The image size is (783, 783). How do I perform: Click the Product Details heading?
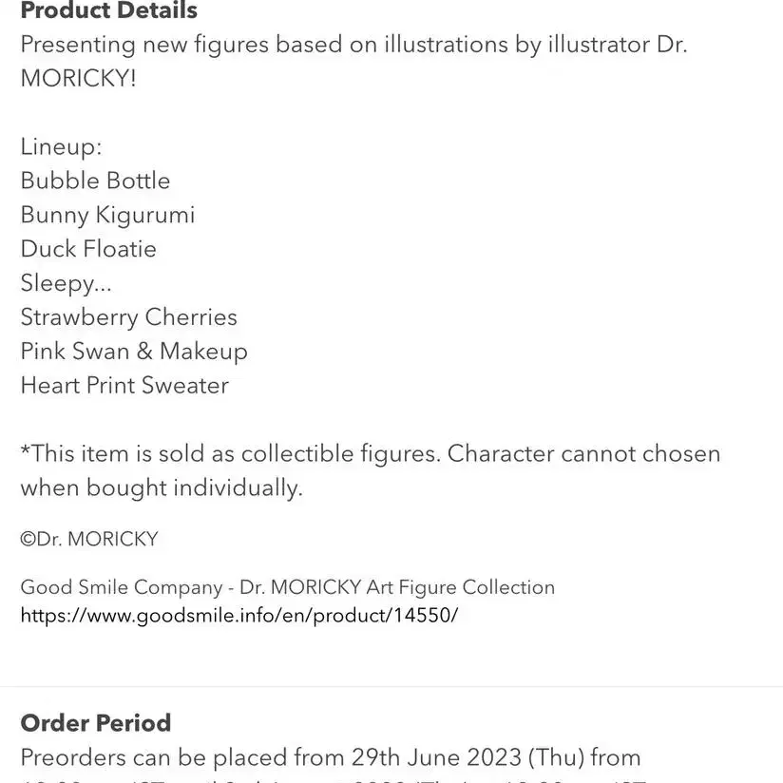point(109,10)
